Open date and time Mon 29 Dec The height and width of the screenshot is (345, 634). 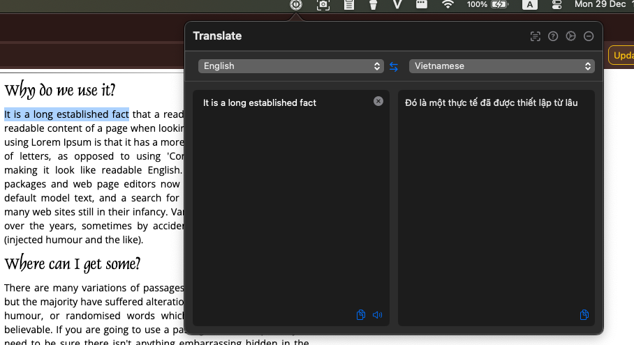[x=600, y=4]
